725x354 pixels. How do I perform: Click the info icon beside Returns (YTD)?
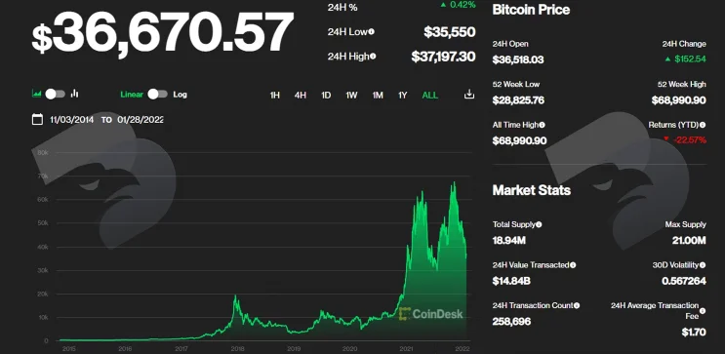coord(703,125)
